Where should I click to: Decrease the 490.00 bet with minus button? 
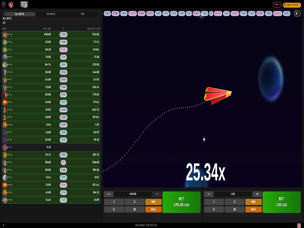(108, 194)
